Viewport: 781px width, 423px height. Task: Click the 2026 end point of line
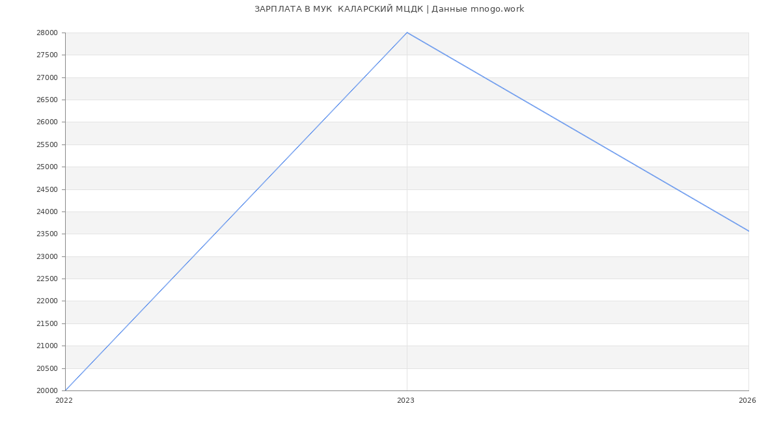point(748,231)
